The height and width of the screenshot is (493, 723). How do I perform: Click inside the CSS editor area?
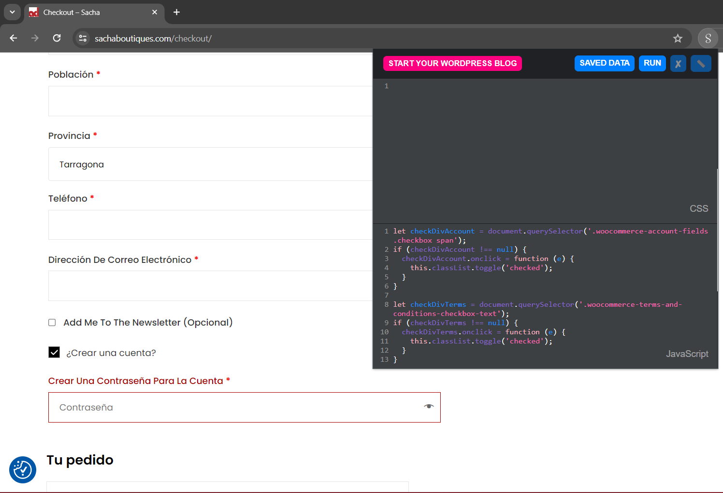[545, 151]
